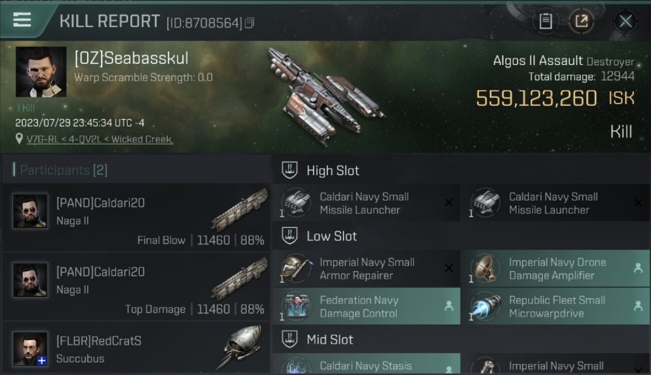Select the Participants [2] tab
The image size is (651, 375).
tap(60, 170)
